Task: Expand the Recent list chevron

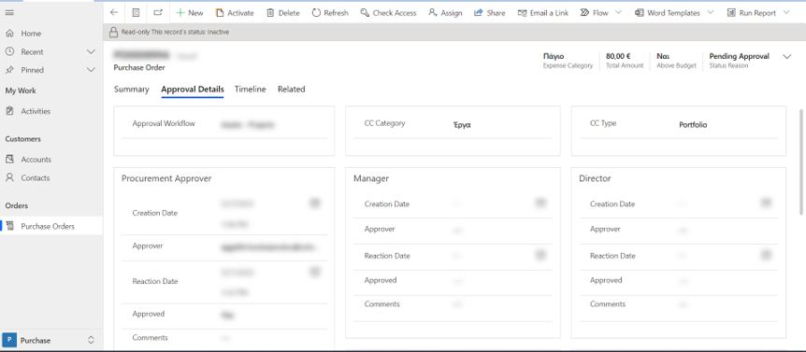Action: pos(91,52)
